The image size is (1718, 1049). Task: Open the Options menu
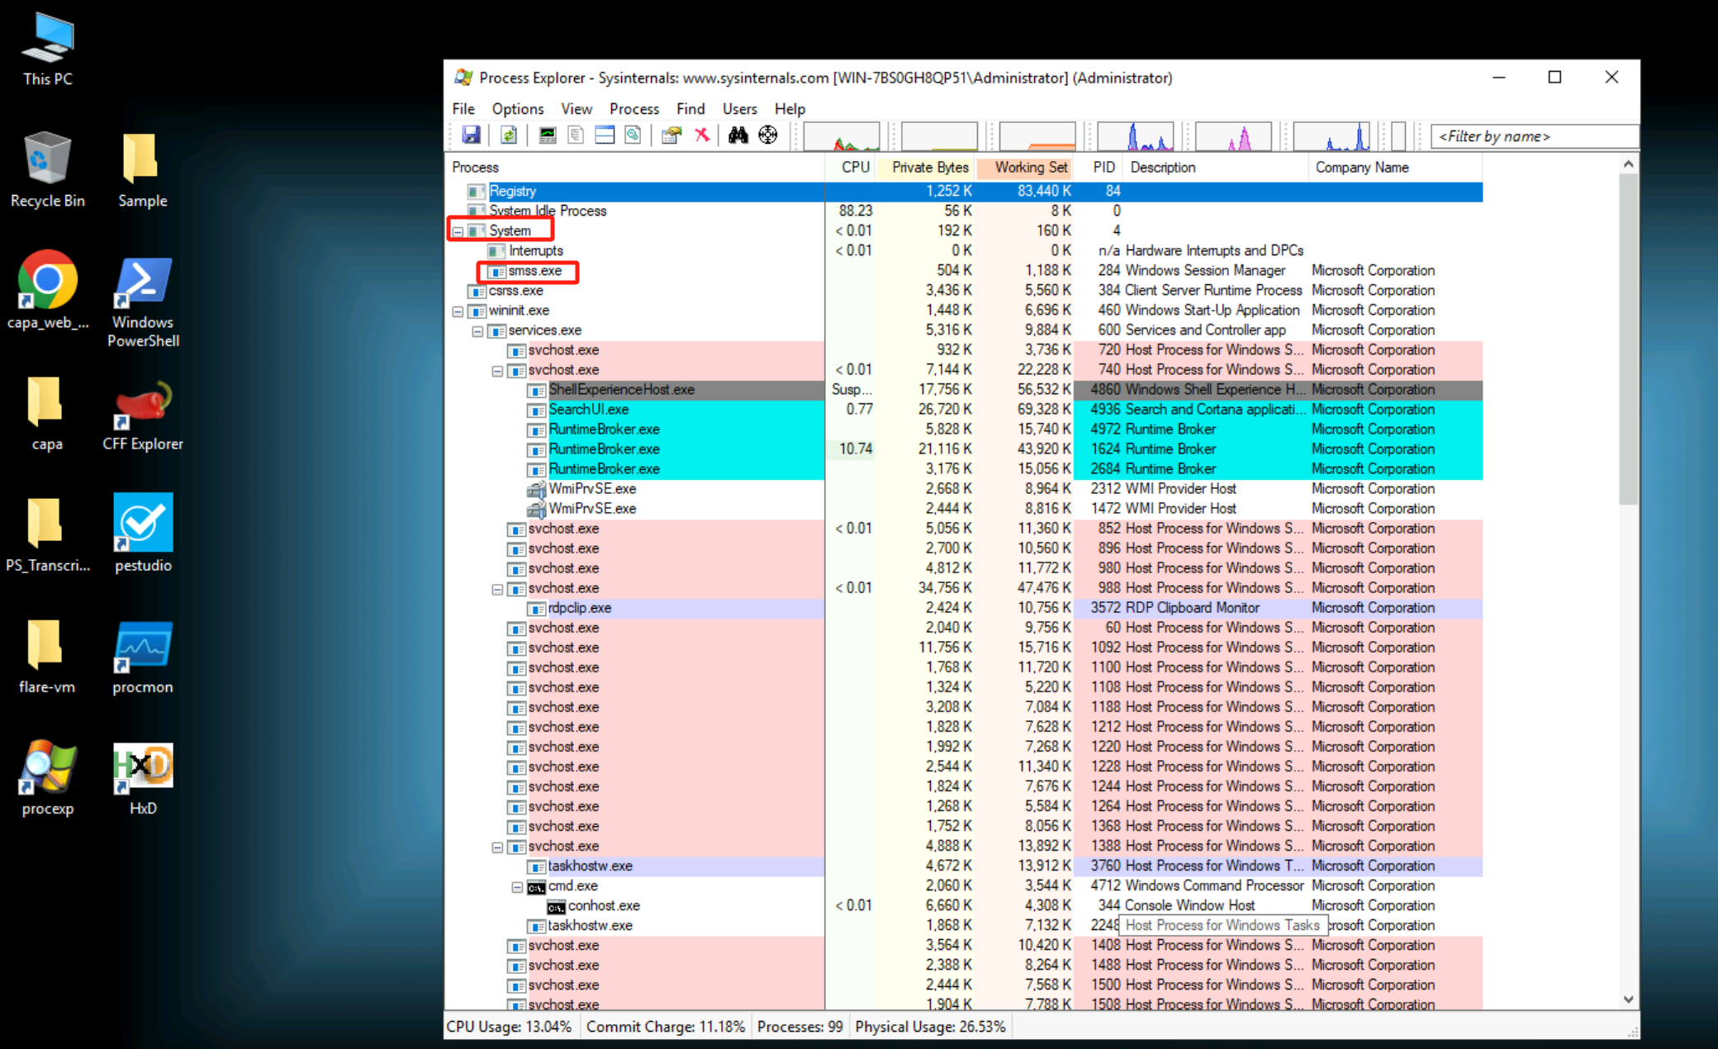(517, 109)
